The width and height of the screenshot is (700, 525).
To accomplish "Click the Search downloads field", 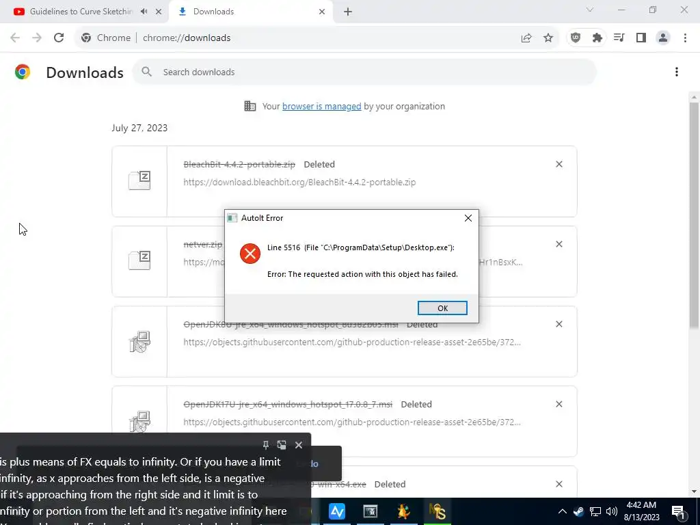I will click(x=364, y=72).
